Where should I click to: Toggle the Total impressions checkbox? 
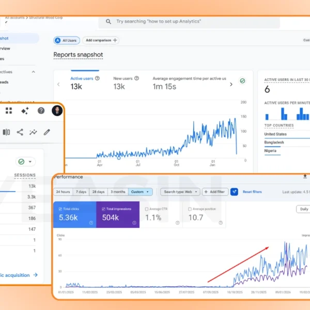click(x=104, y=209)
